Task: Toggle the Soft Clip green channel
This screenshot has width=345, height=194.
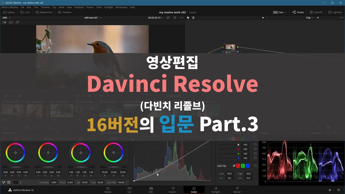Action: (x=243, y=166)
